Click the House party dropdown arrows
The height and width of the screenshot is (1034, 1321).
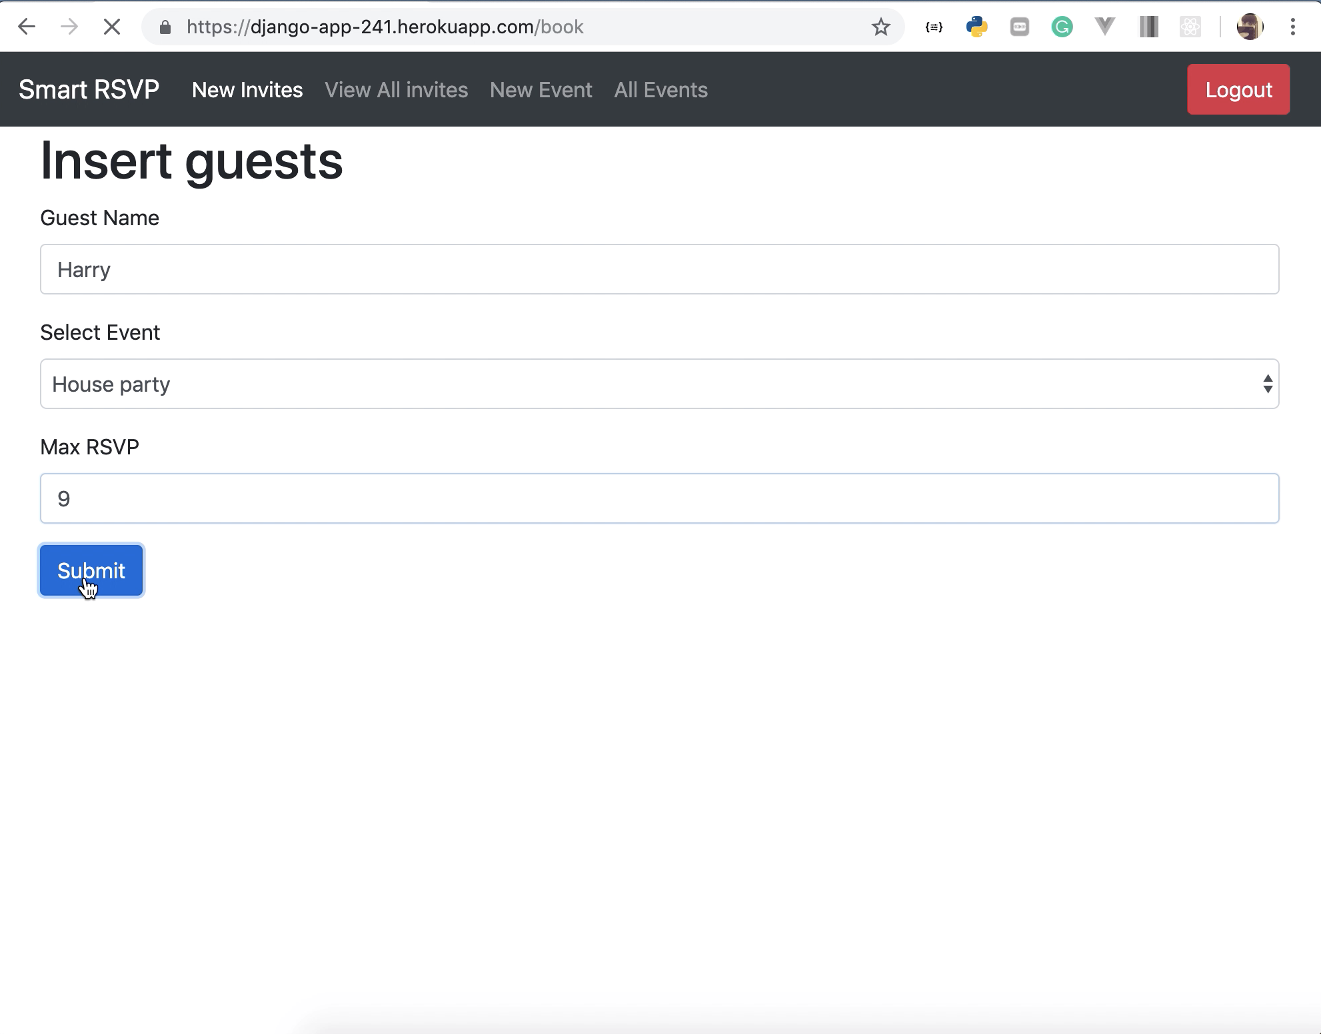tap(1267, 384)
